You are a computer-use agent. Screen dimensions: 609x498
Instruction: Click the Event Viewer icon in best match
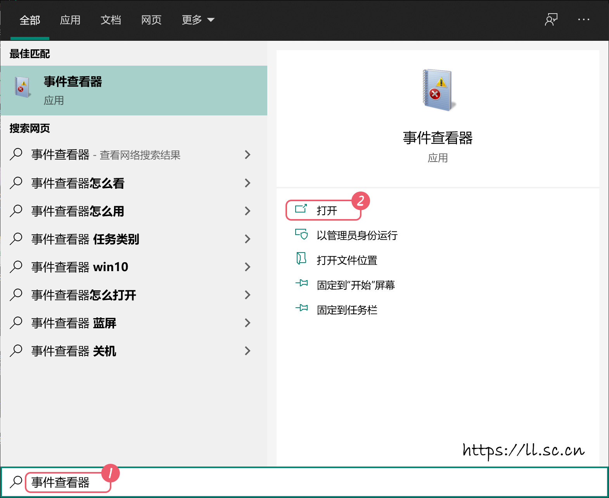click(x=22, y=87)
